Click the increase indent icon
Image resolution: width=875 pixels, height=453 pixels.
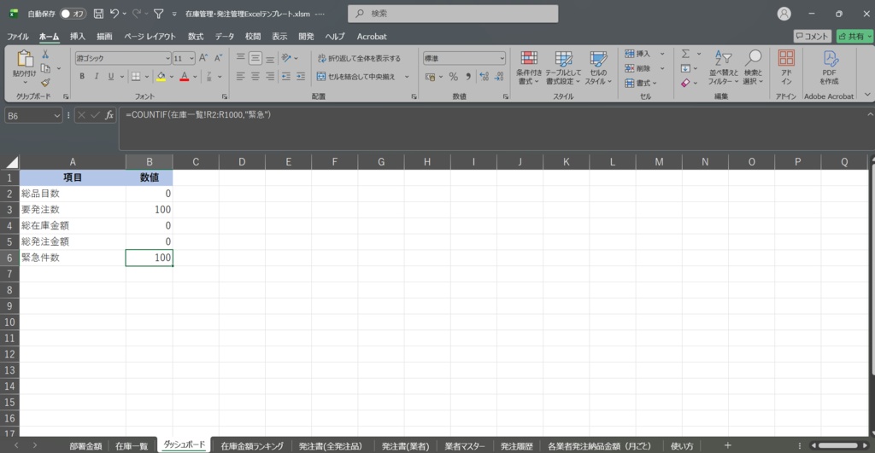click(301, 76)
